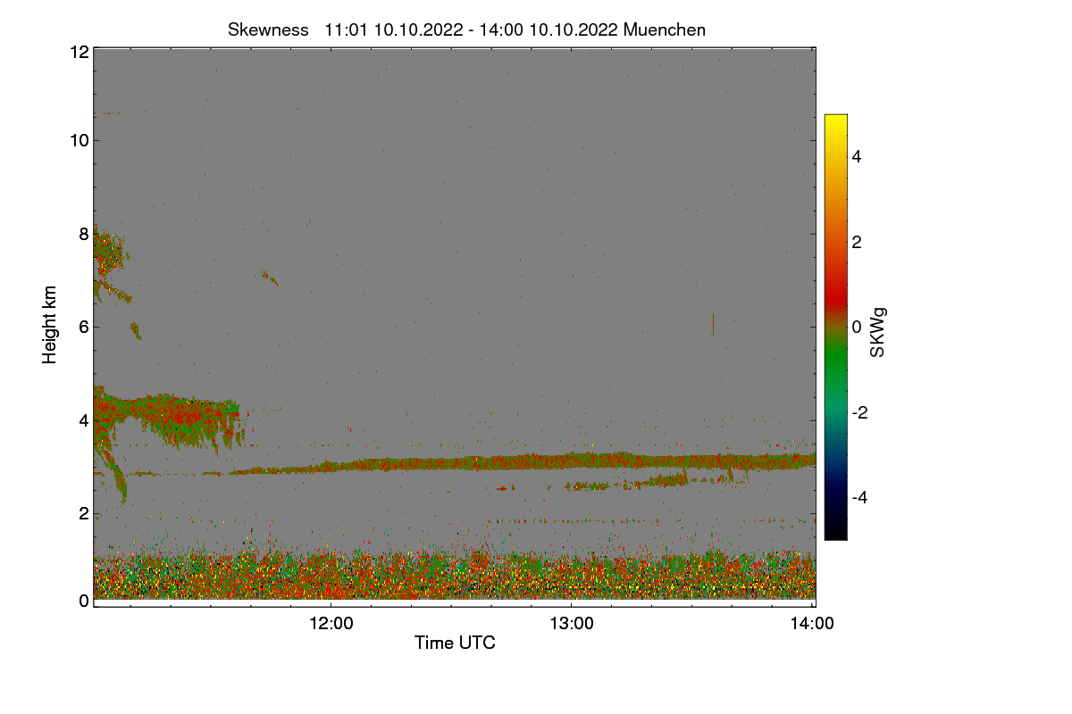This screenshot has height=714, width=1072.
Task: Click the SKWg colorbar label
Action: [878, 331]
